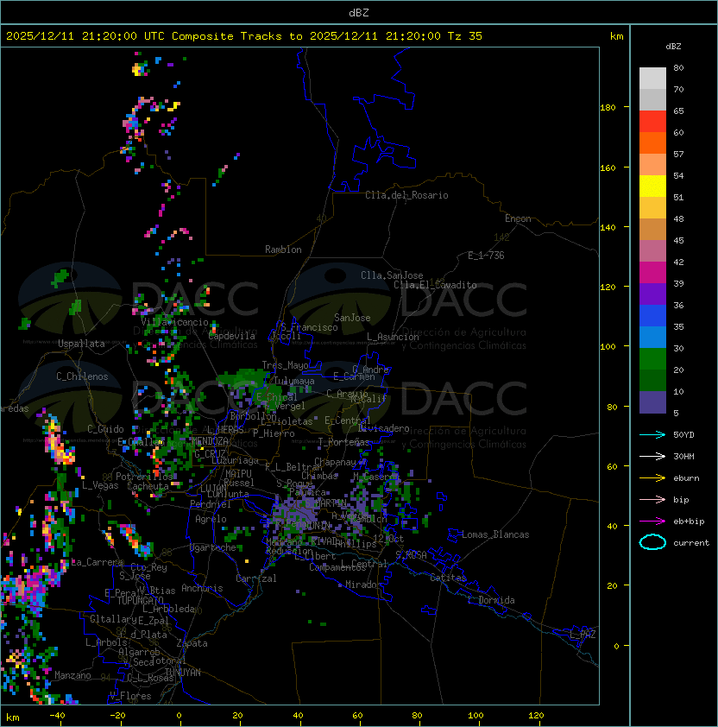Click the 'Divisadero' map label
Screen dimensions: 718x727
coord(384,428)
